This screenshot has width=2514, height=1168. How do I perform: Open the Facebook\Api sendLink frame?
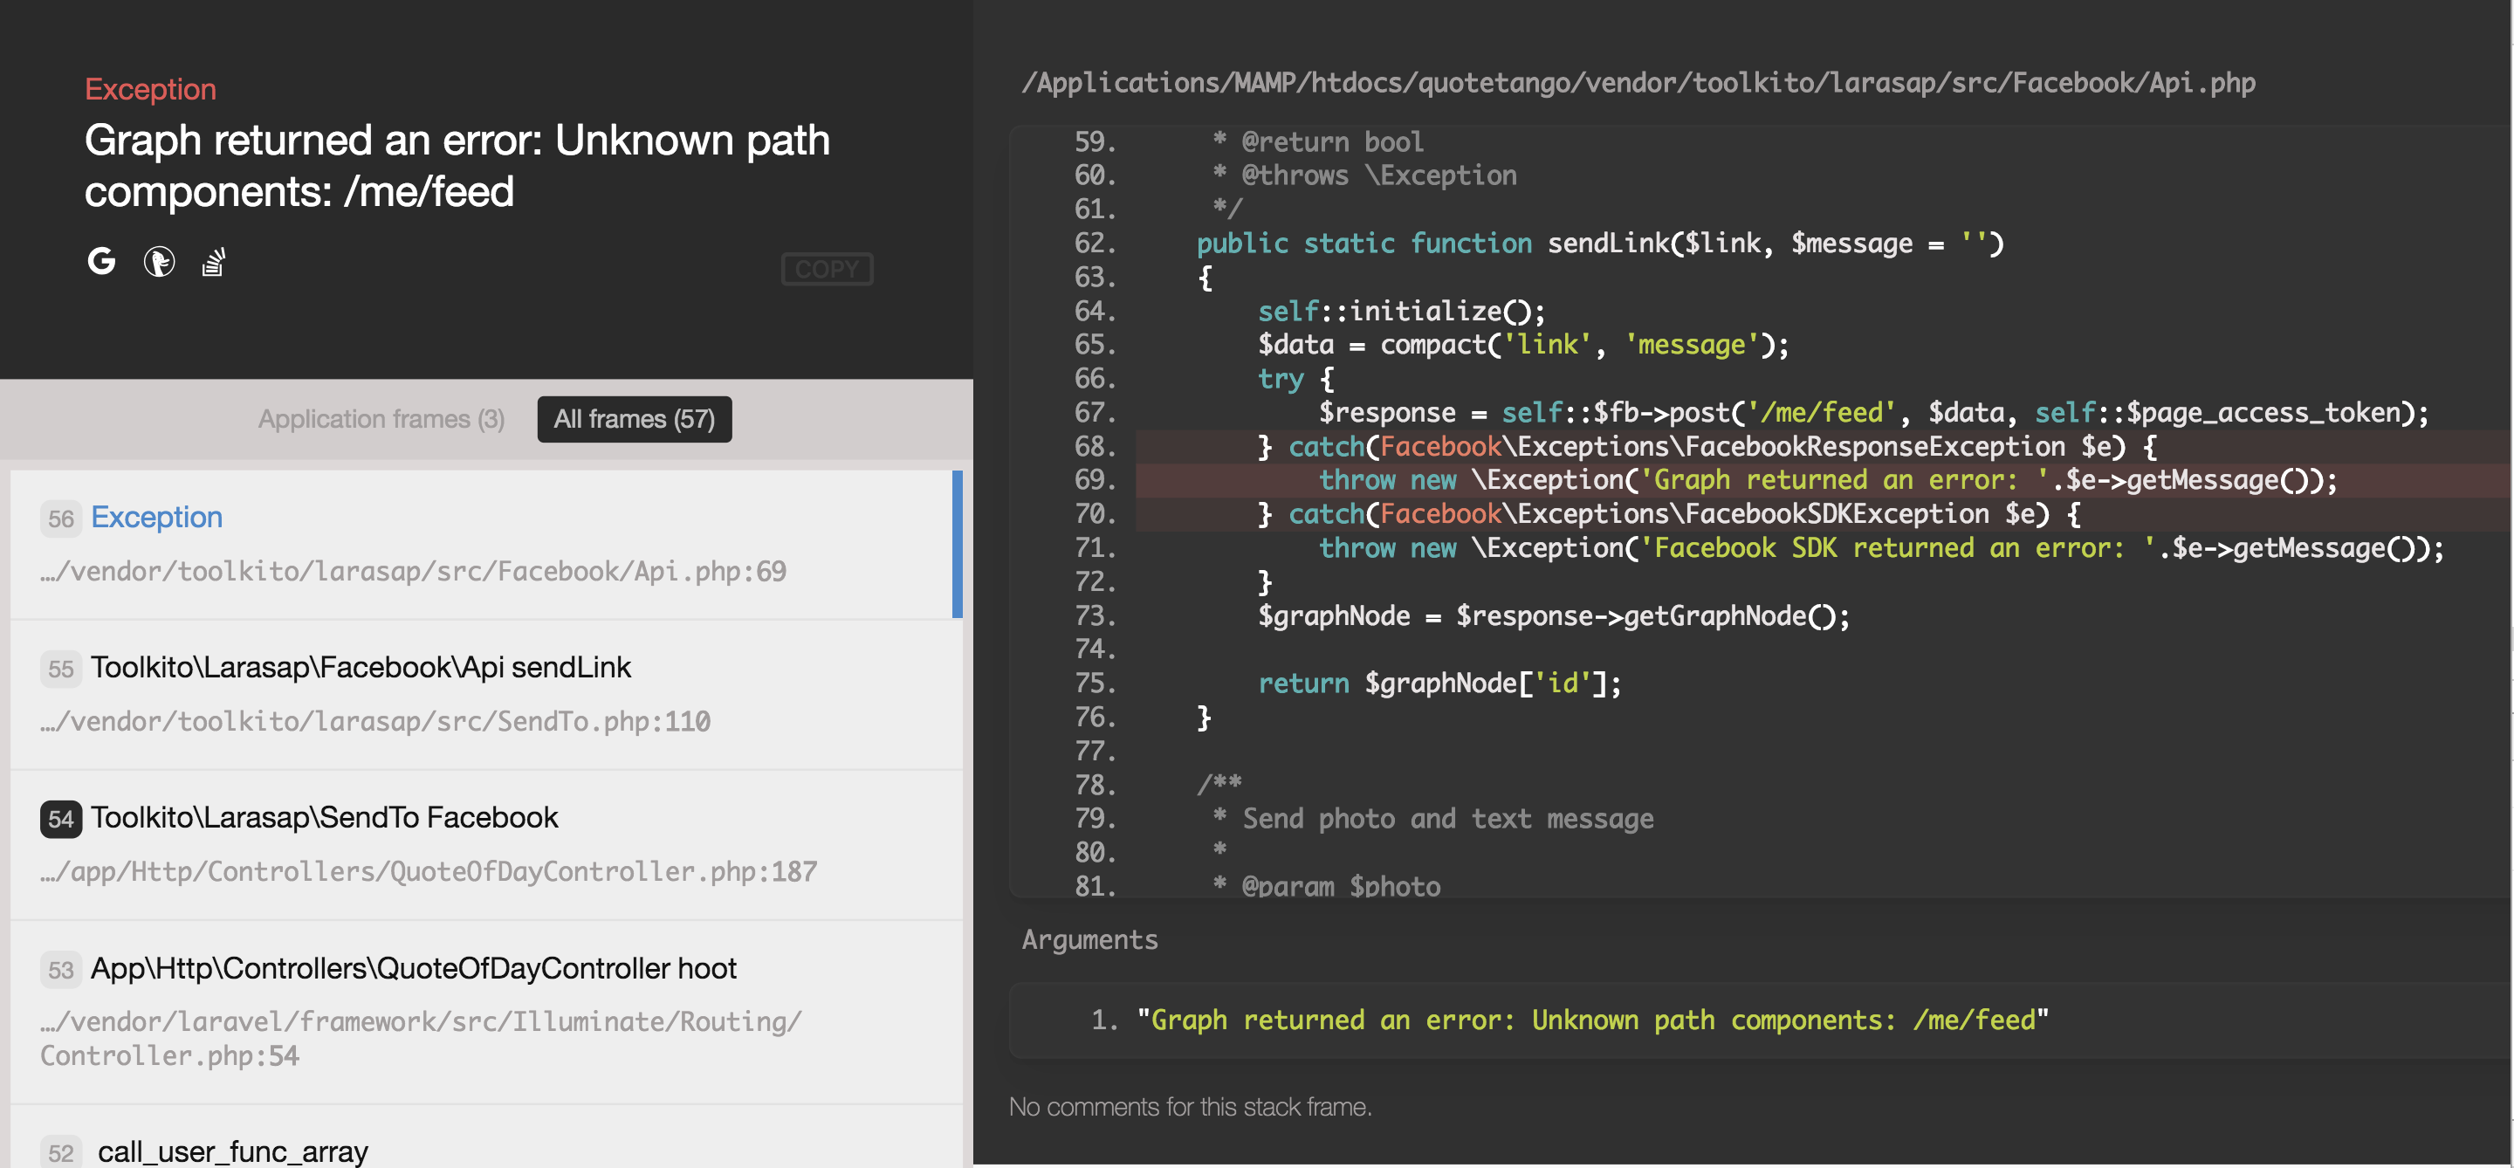[361, 668]
